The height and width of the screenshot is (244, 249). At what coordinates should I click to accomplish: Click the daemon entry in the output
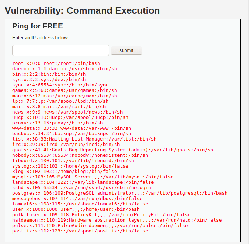click(64, 69)
